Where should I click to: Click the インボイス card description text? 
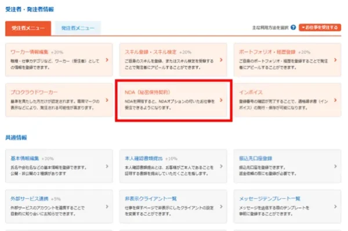click(x=283, y=105)
